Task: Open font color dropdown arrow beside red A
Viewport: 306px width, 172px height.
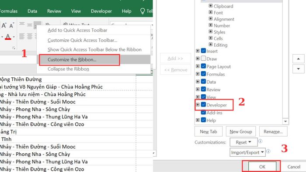Action: pyautogui.click(x=14, y=37)
